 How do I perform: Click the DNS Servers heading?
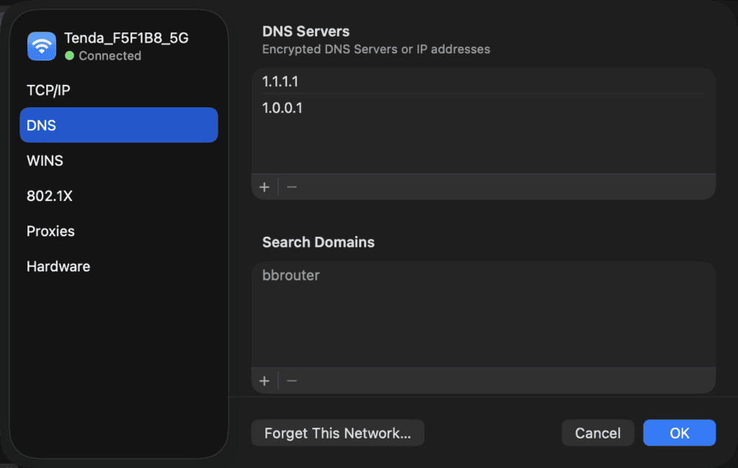click(306, 31)
